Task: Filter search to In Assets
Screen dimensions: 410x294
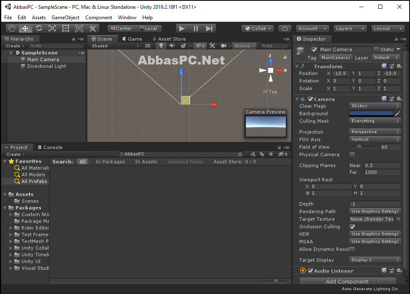Action: tap(146, 162)
